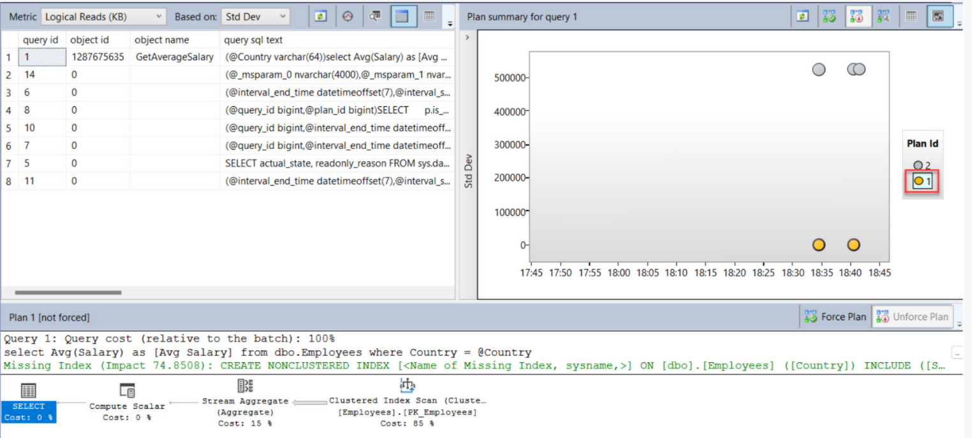
Task: Refresh the query list in left pane toolbar
Action: click(x=320, y=17)
